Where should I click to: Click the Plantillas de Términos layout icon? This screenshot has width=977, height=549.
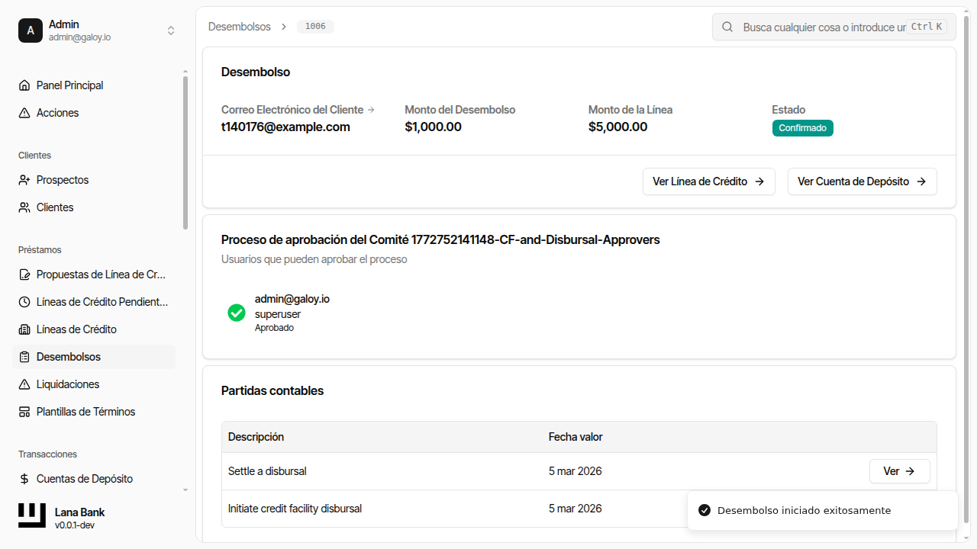tap(24, 412)
